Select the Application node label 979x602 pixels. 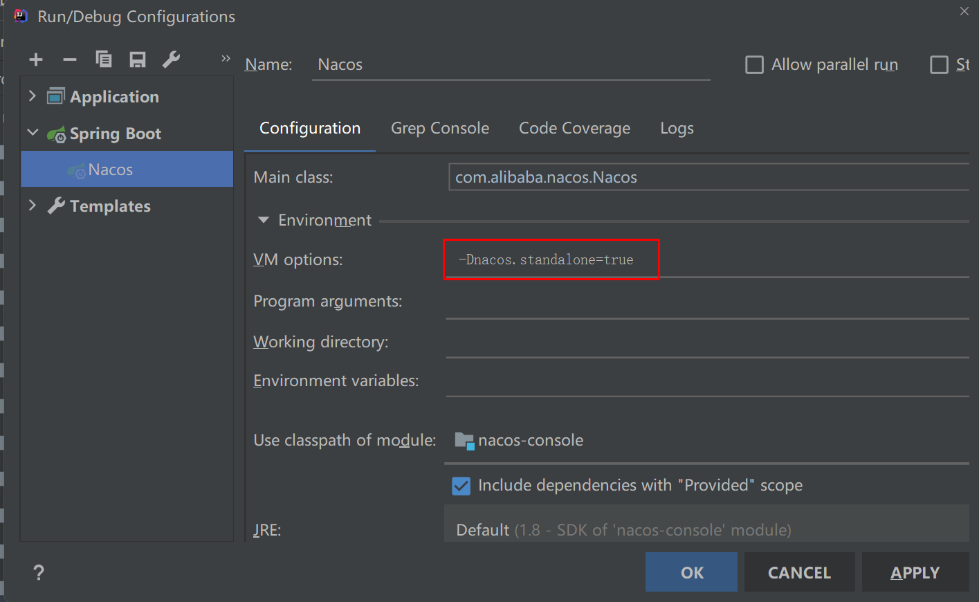114,97
